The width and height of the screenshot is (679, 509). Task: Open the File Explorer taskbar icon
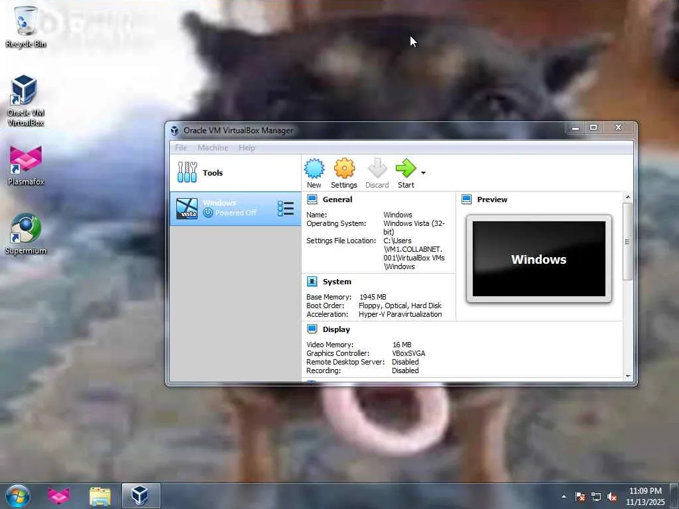pos(100,496)
